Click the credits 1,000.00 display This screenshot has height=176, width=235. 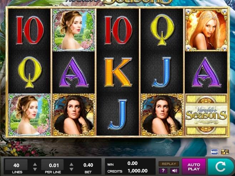[137, 171]
